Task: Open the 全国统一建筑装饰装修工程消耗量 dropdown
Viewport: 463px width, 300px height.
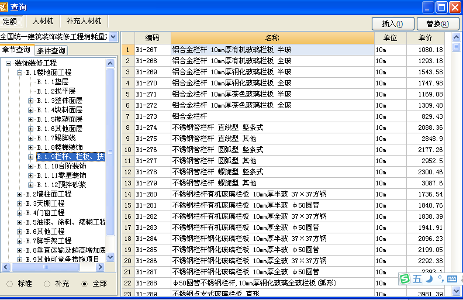Action: [113, 37]
